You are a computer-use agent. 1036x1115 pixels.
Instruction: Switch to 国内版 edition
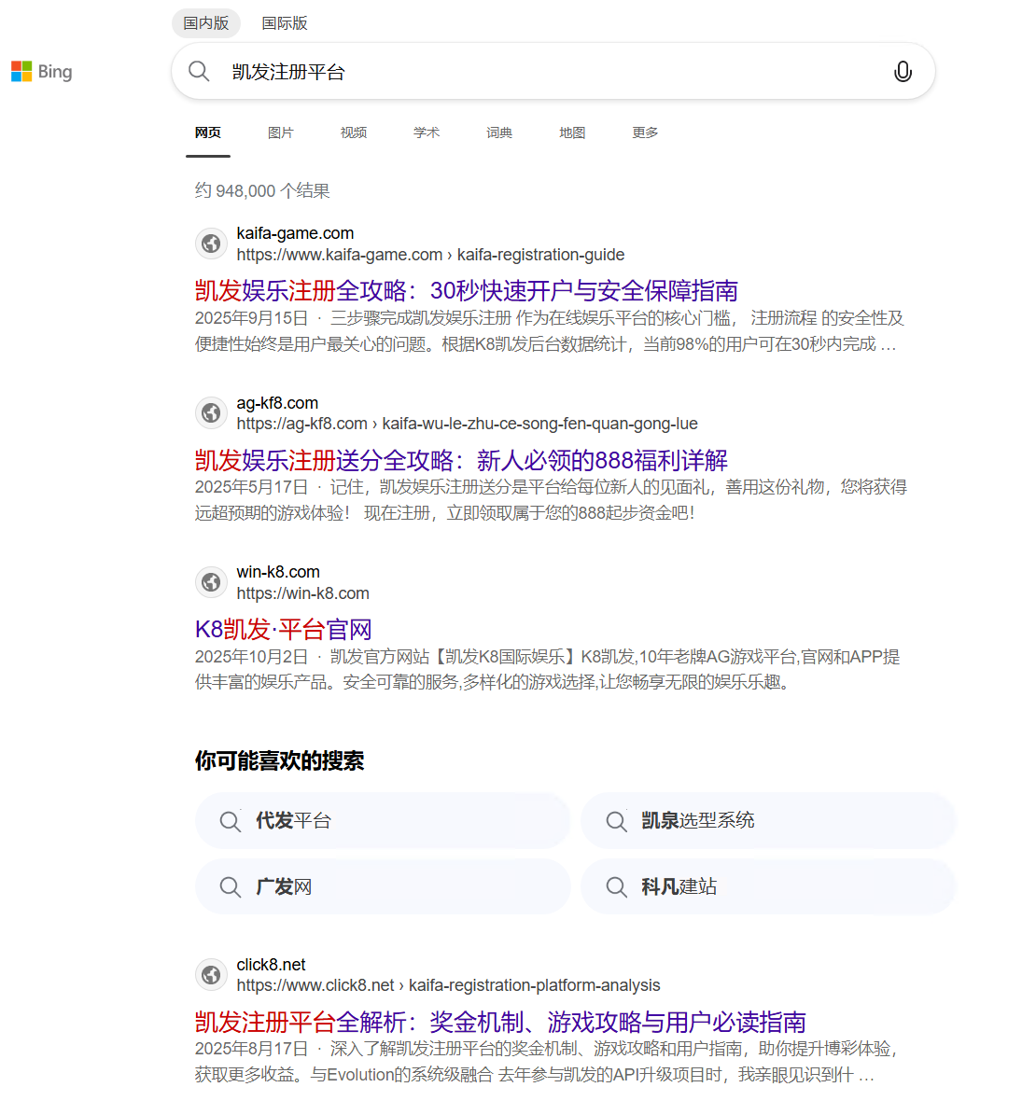(206, 22)
